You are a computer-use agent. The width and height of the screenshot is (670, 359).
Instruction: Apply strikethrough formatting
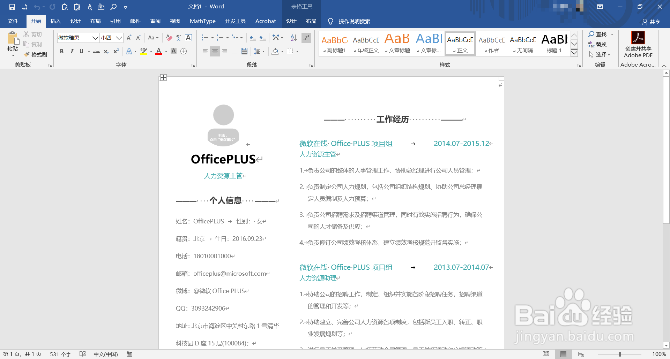coord(96,51)
